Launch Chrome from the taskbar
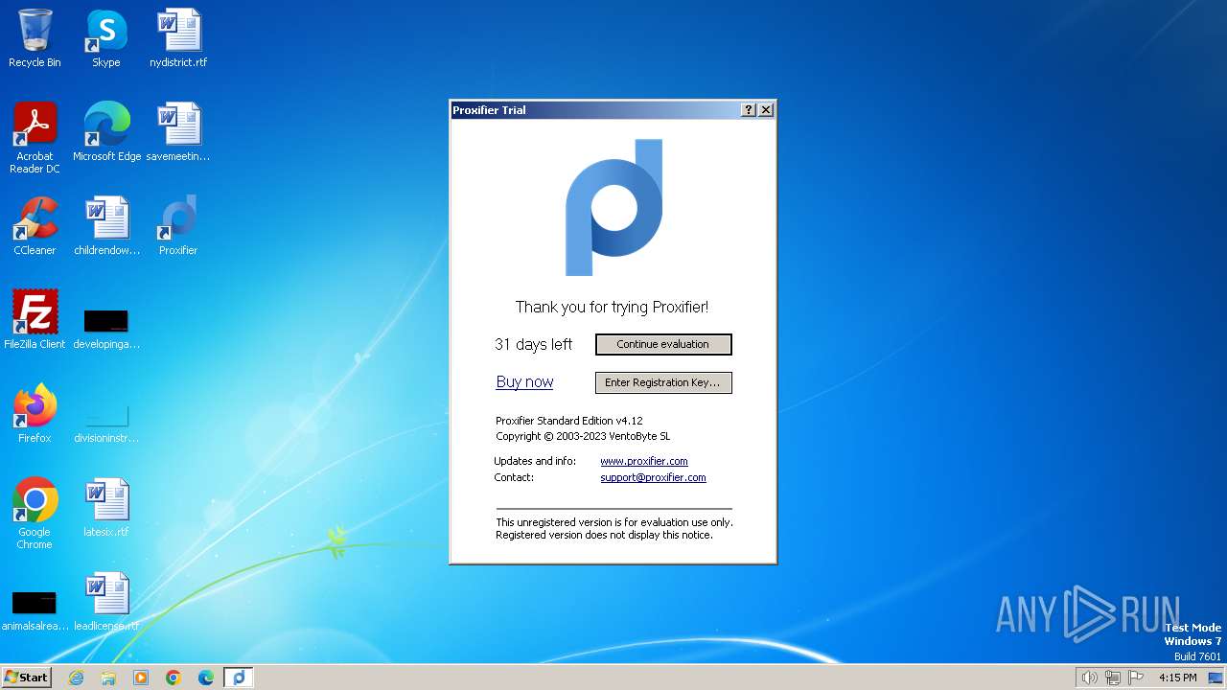 coord(174,678)
